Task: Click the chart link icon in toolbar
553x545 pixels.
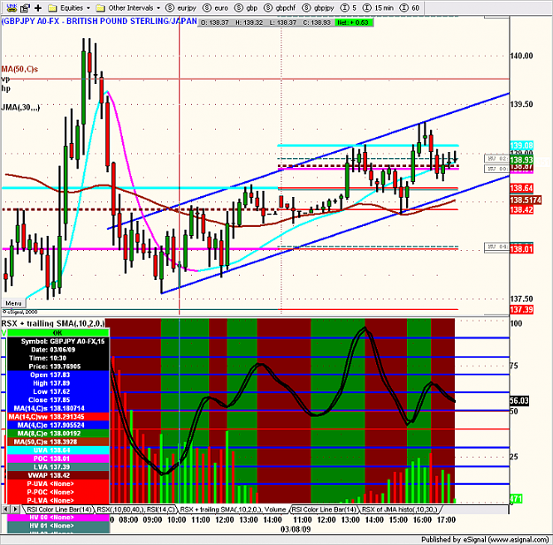Action: (x=12, y=7)
